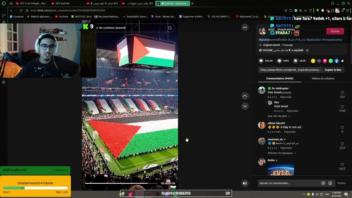Reload the page with browser refresh icon
352x198 pixels.
21,10
